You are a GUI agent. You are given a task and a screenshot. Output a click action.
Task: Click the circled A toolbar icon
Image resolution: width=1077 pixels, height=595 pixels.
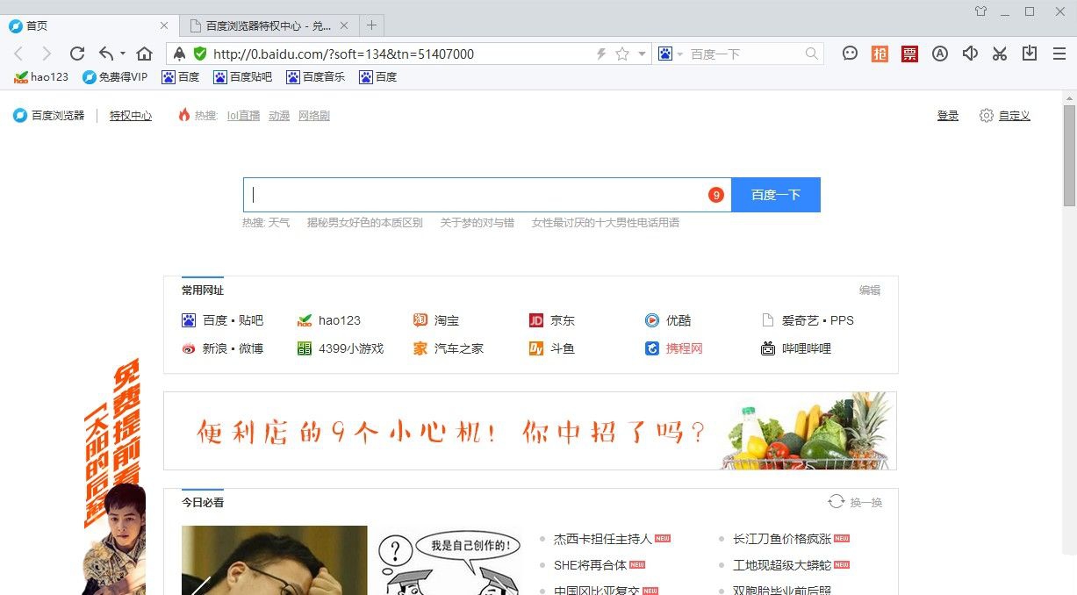940,54
